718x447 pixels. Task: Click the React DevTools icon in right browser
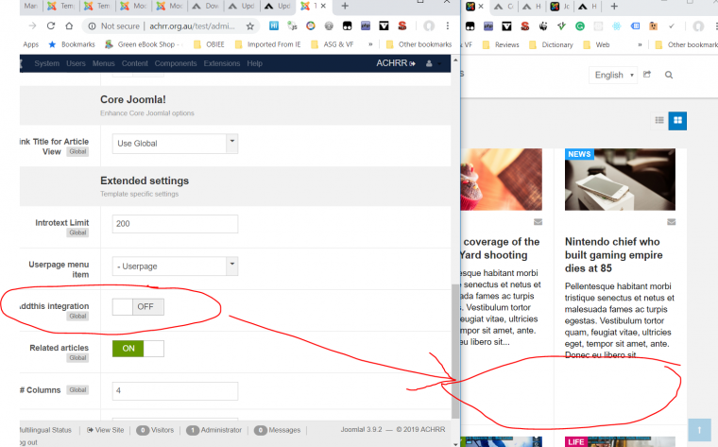coord(616,26)
